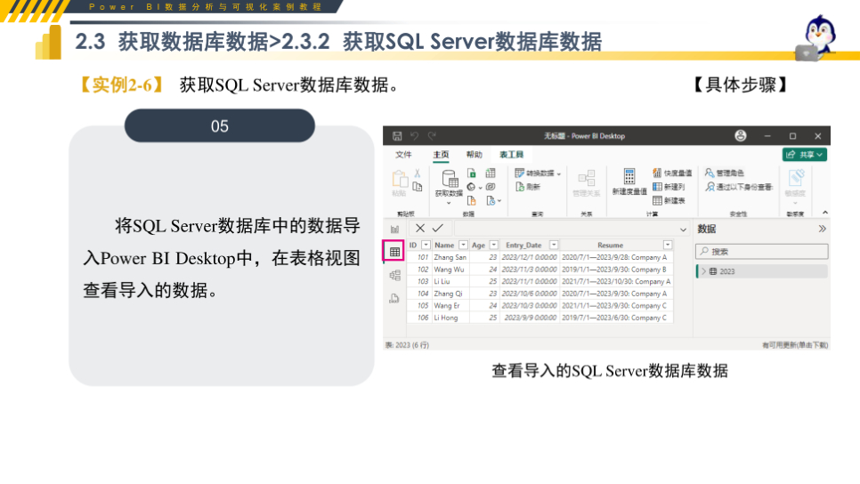Click Manage roles (管理角色) icon

click(710, 173)
